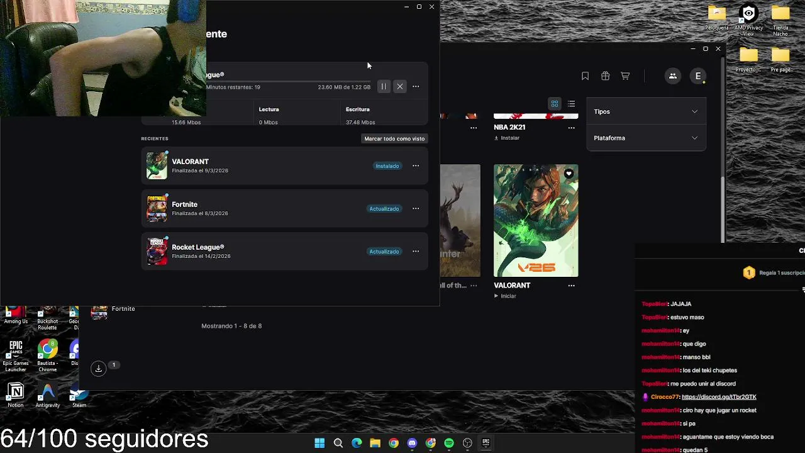Open more options for the downloading game
The height and width of the screenshot is (453, 805).
(416, 87)
